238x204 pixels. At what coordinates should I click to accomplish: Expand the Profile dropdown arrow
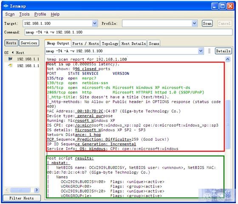[x=194, y=23]
